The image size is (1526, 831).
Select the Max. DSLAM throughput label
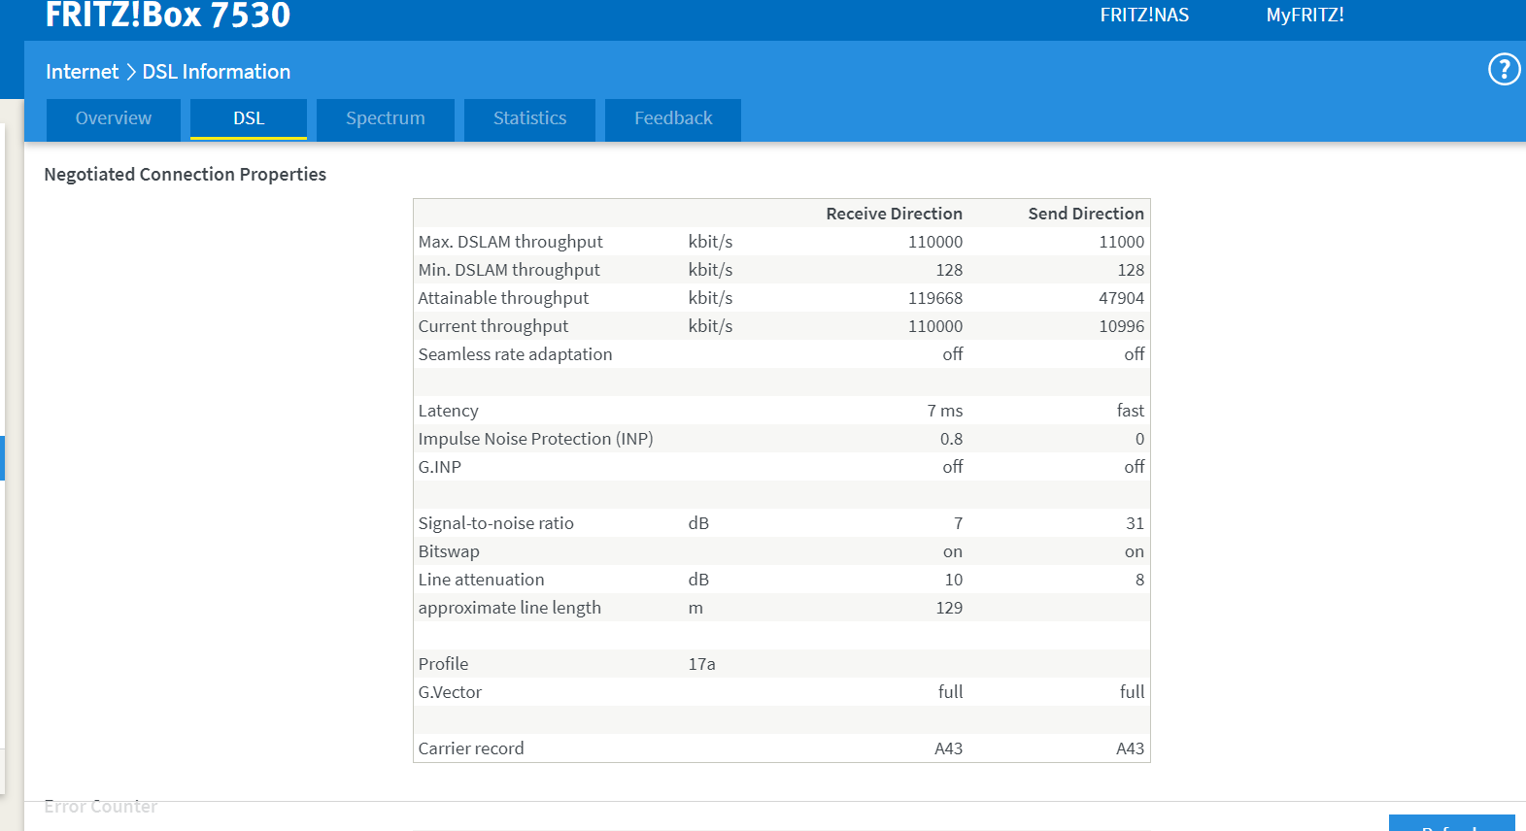coord(510,242)
